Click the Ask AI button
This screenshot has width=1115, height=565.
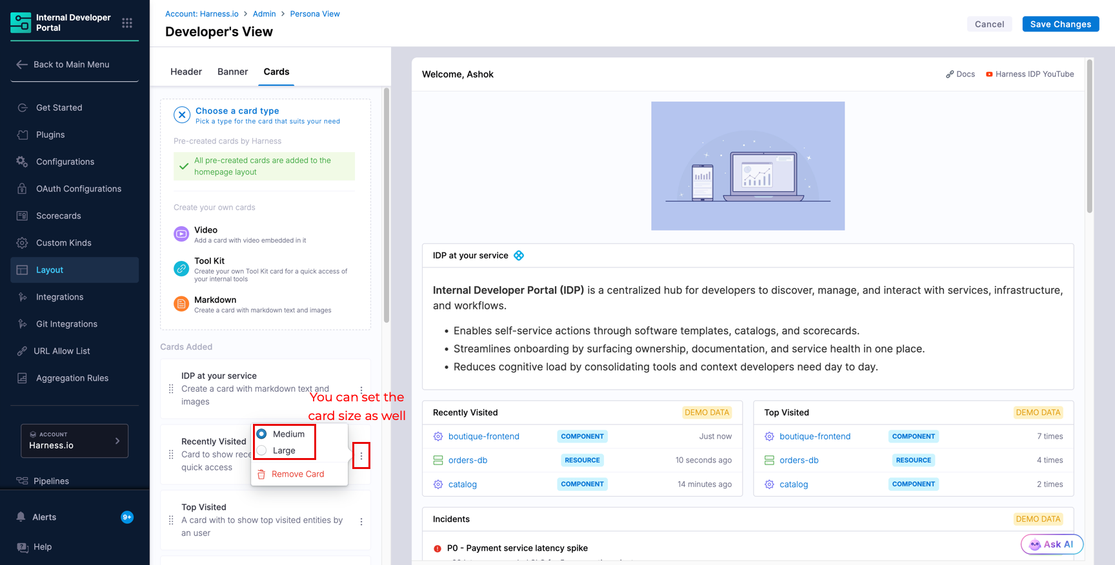[x=1052, y=544]
